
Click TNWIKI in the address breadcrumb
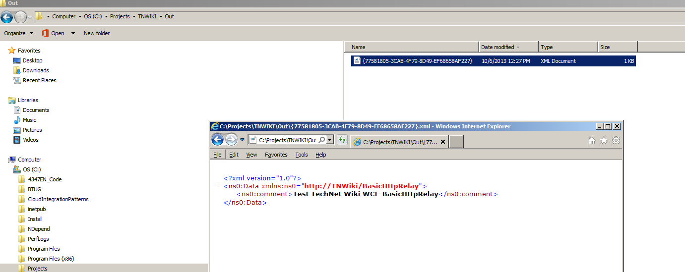pyautogui.click(x=147, y=16)
